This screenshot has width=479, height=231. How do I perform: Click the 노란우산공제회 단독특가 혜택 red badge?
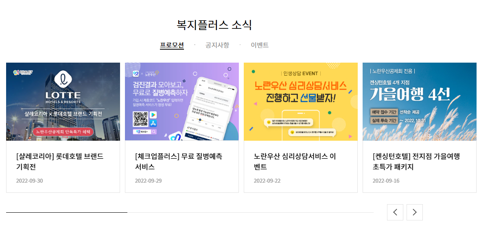[63, 132]
